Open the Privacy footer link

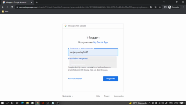[107, 96]
